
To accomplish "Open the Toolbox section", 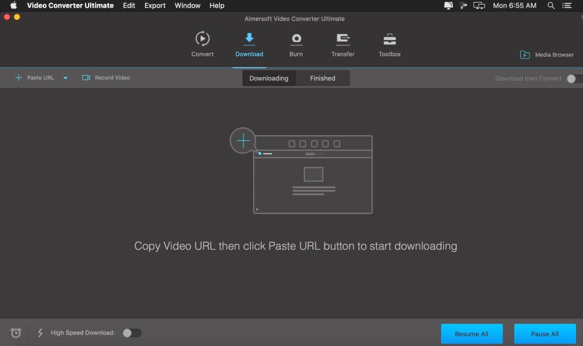I will (x=390, y=44).
